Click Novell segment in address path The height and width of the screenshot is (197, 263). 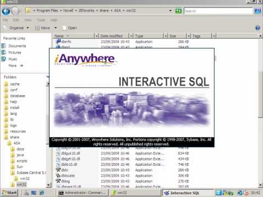[x=68, y=10]
